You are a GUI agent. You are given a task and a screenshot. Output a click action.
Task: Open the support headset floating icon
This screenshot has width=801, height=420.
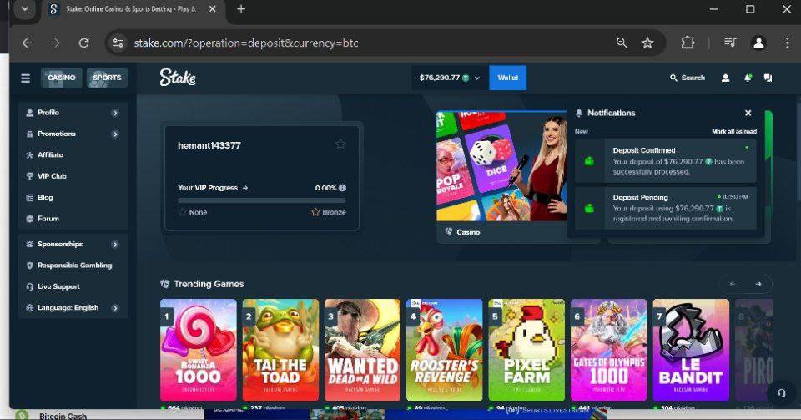(781, 392)
